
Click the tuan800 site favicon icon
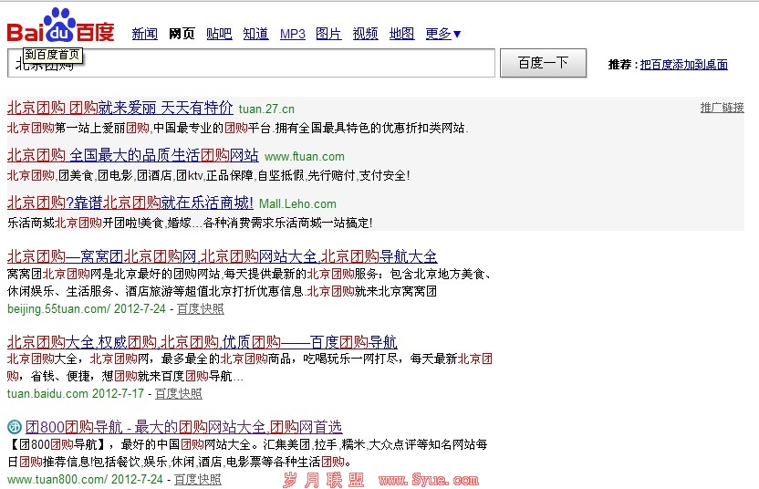(x=15, y=427)
